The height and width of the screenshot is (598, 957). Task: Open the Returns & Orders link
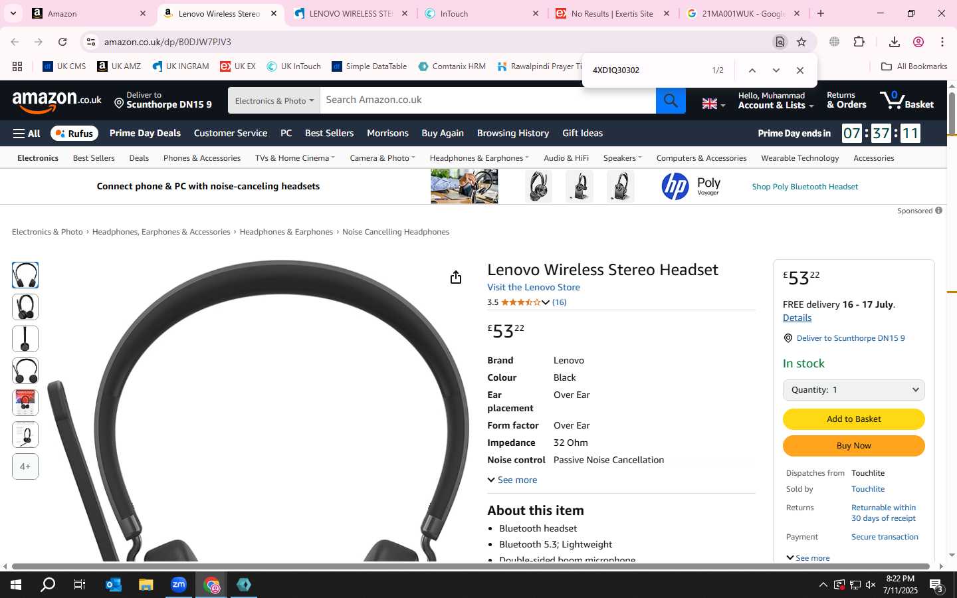tap(846, 100)
